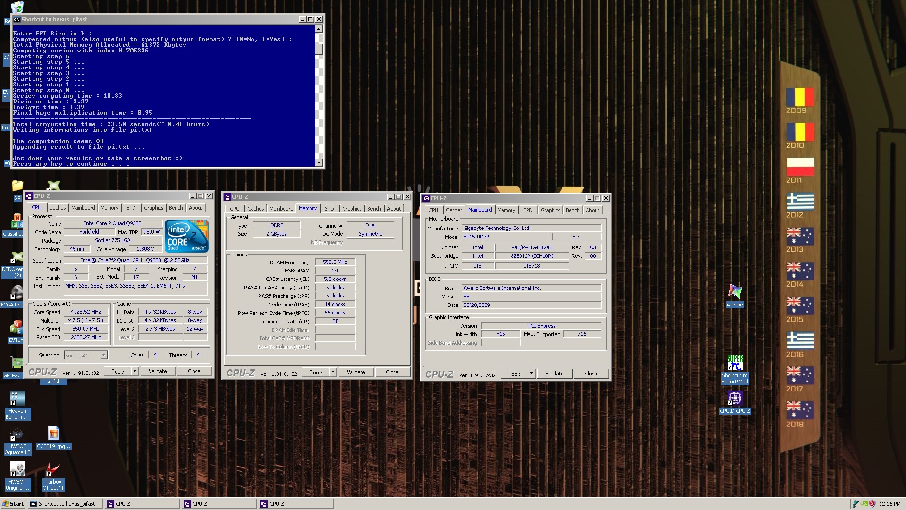Open Tools dropdown arrow in CPU window
Viewport: 906px width, 510px height.
click(x=134, y=371)
